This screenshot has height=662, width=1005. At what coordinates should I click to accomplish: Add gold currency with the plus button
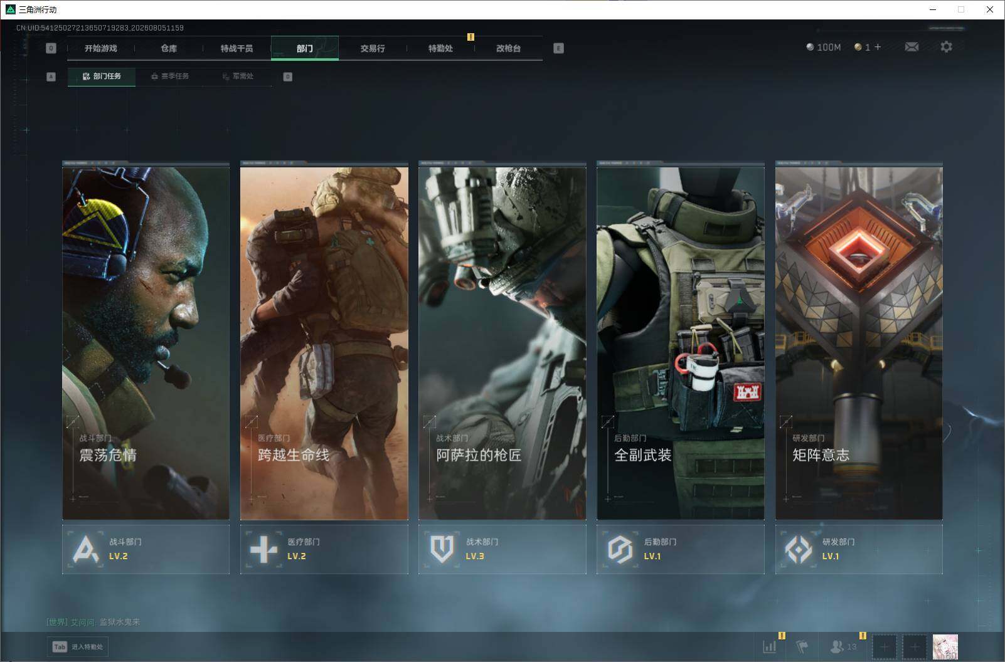click(878, 47)
